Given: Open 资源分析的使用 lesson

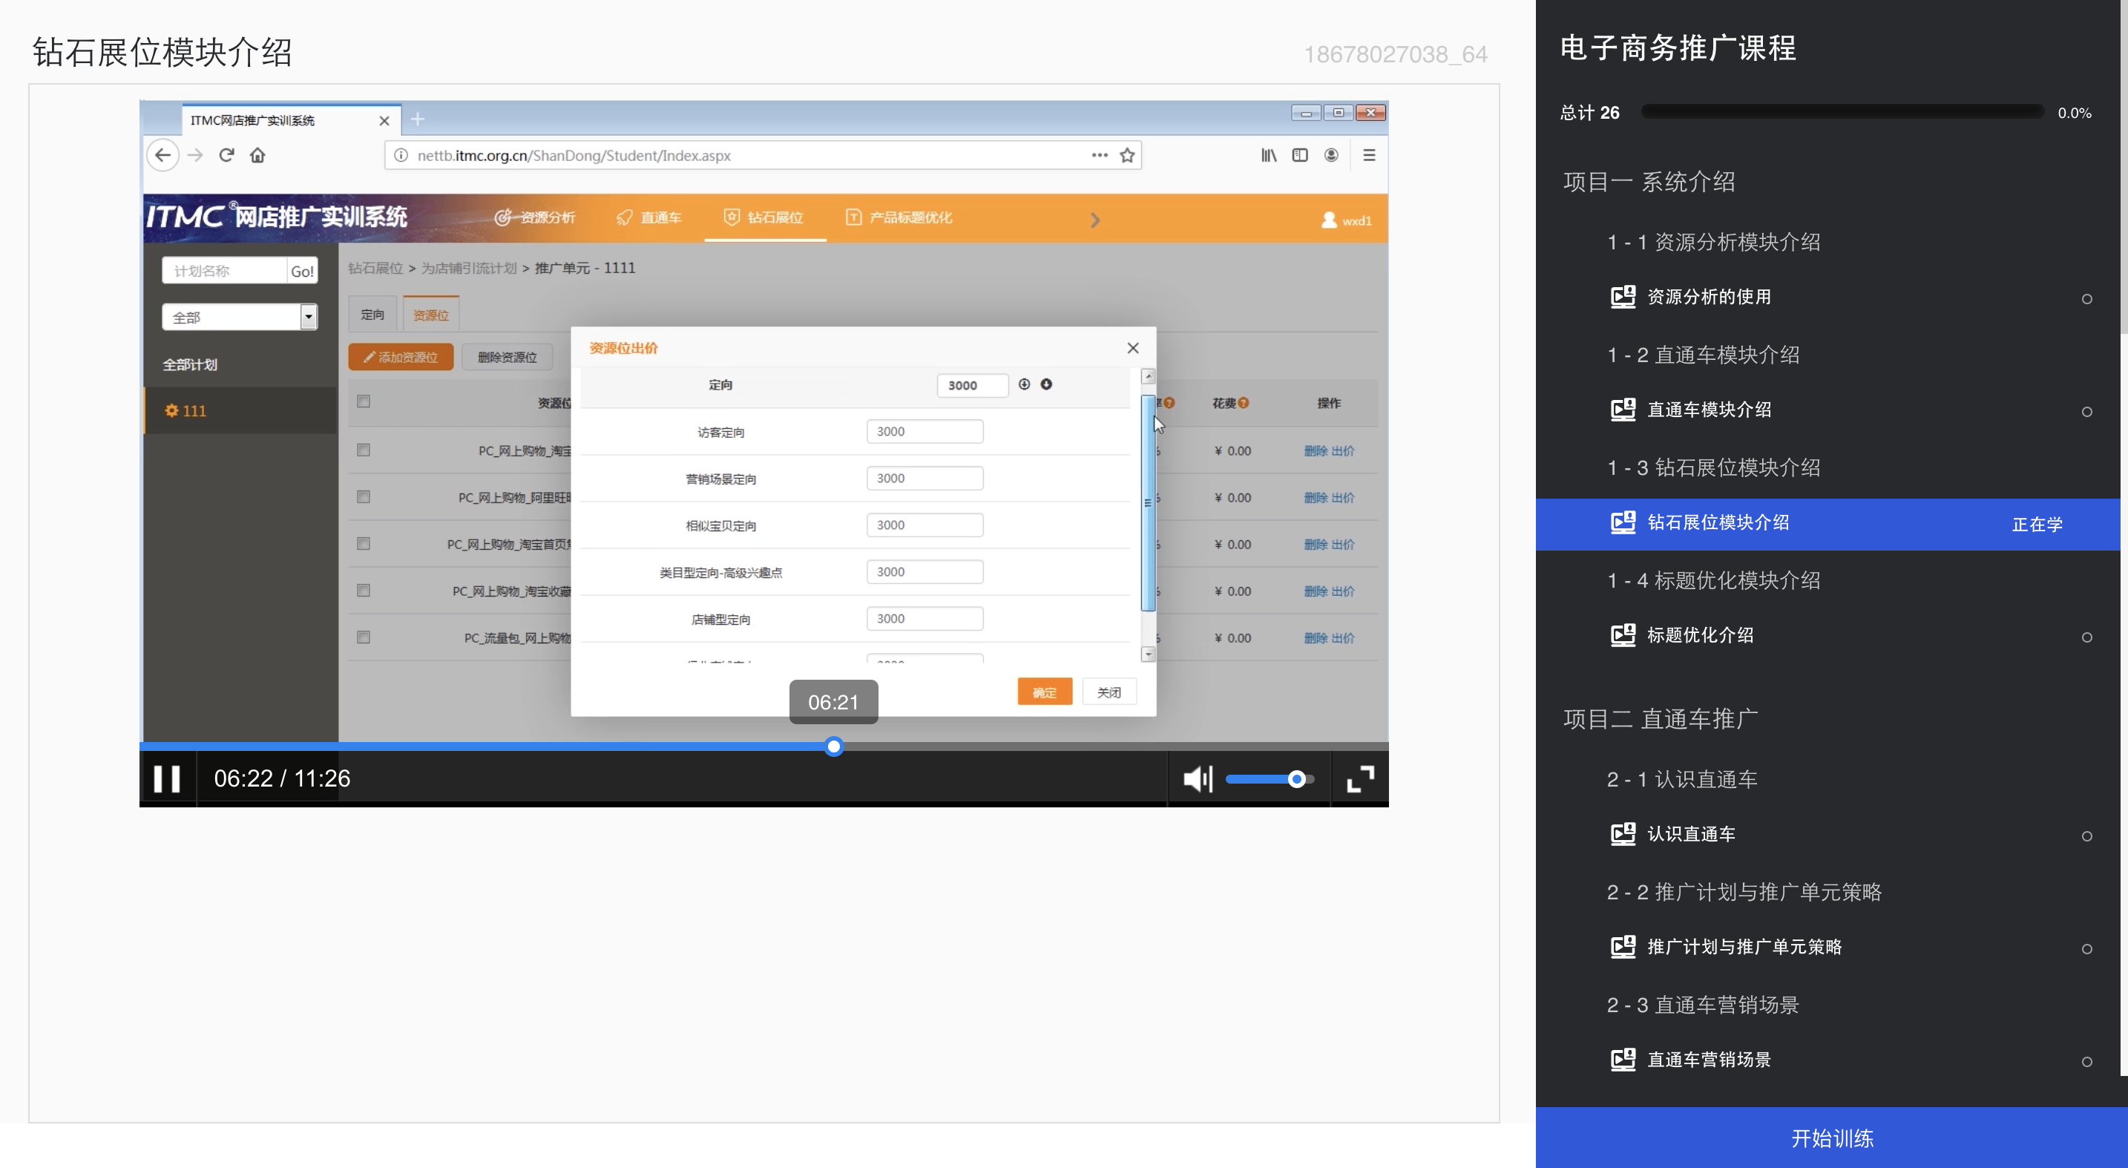Looking at the screenshot, I should click(1708, 297).
